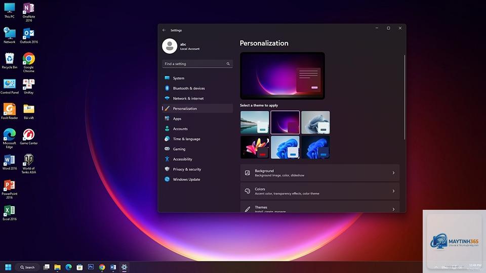Open Network & internet settings
This screenshot has height=273, width=486.
point(197,99)
